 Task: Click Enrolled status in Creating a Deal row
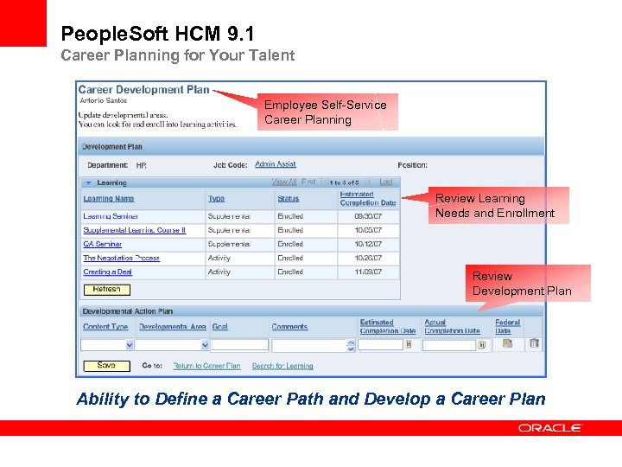coord(290,272)
